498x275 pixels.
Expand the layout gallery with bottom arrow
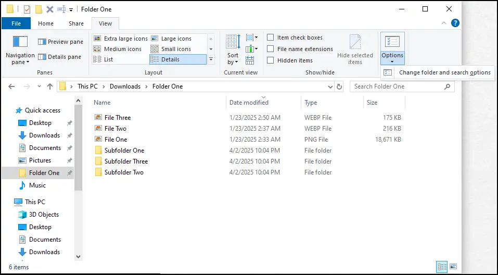211,59
